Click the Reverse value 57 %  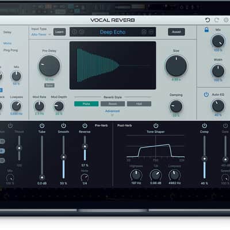(x=85, y=165)
